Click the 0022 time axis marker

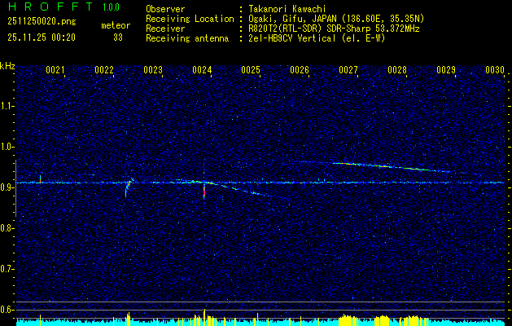point(104,70)
